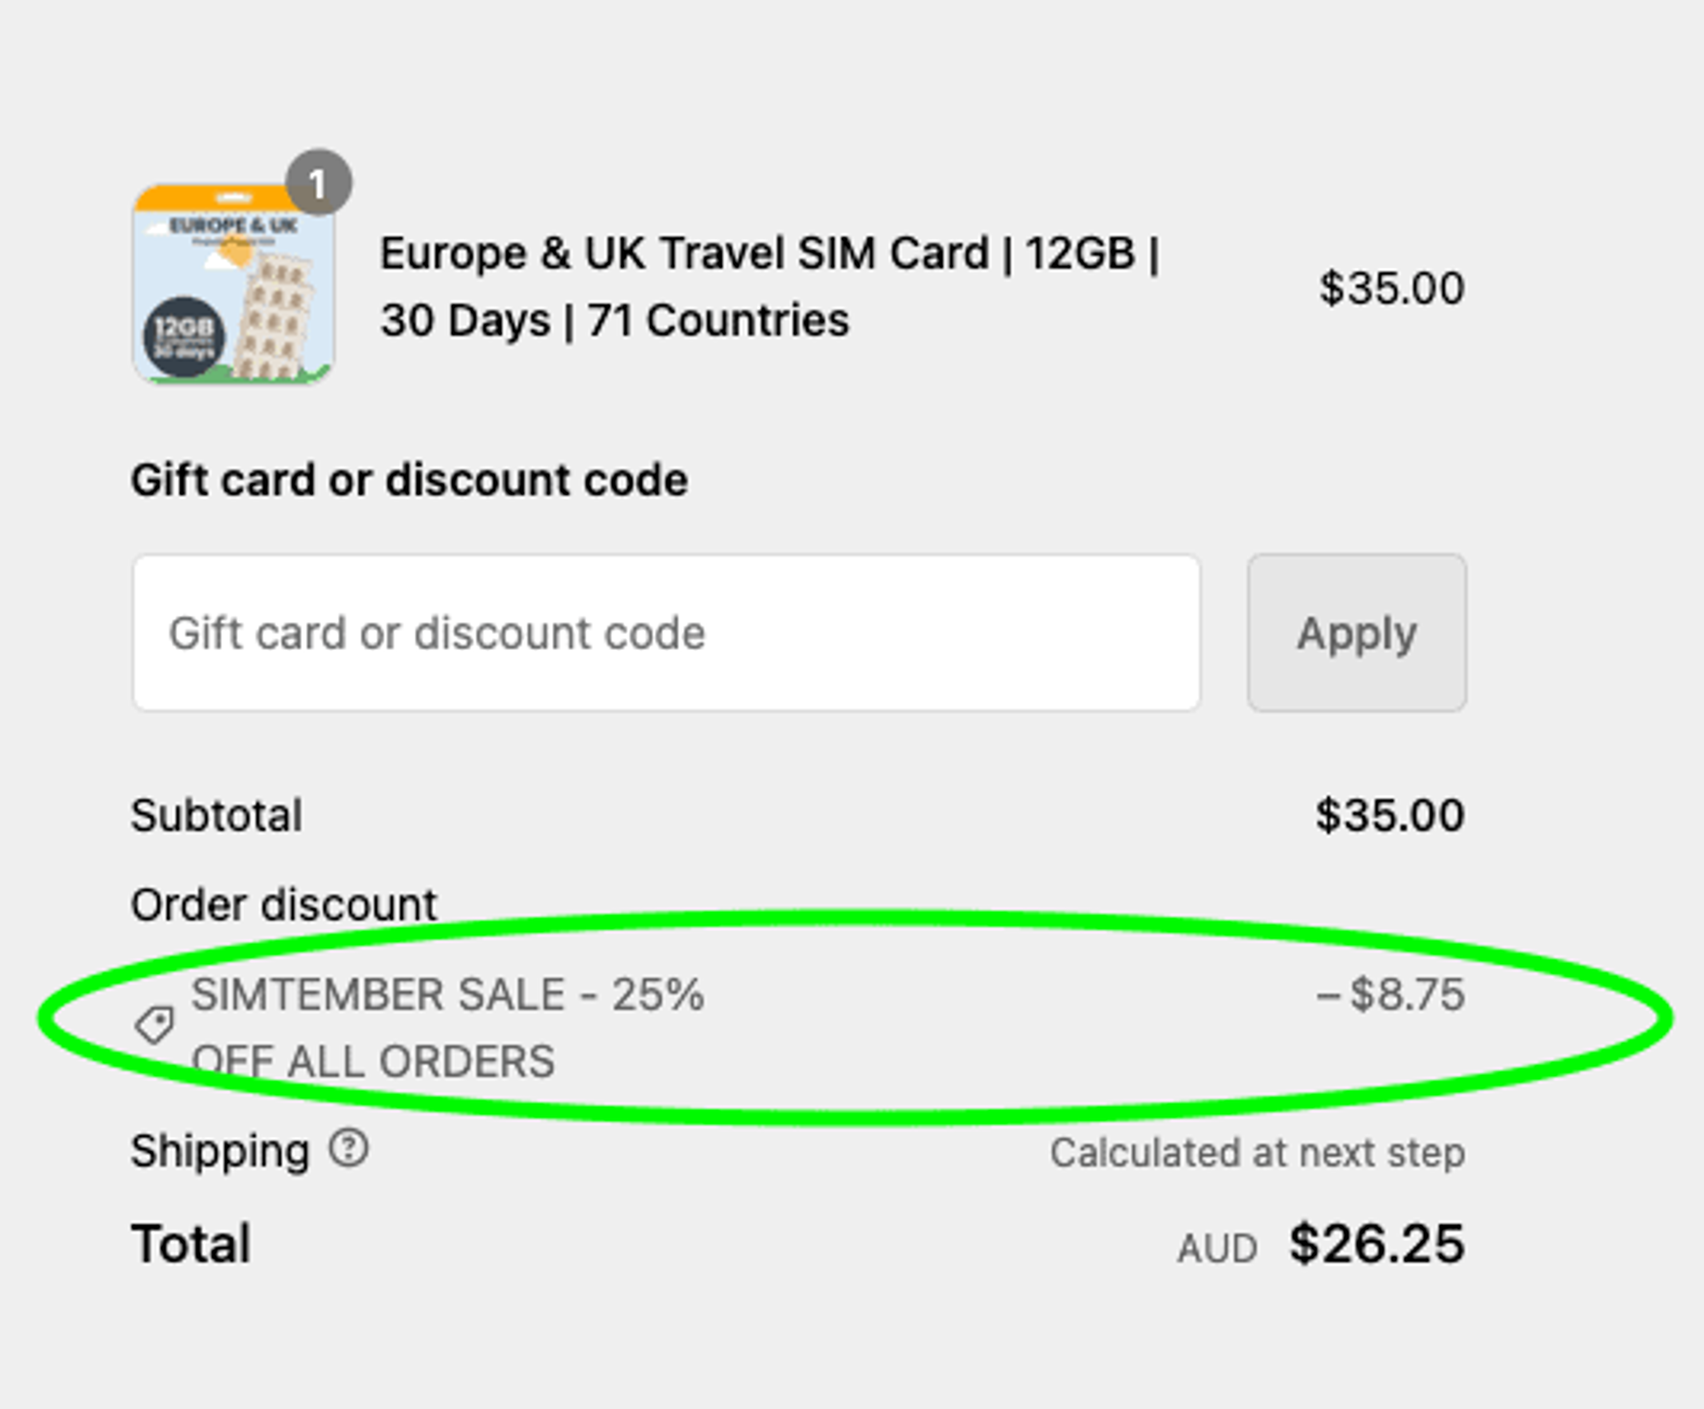
Task: Click the Total label
Action: pos(191,1244)
